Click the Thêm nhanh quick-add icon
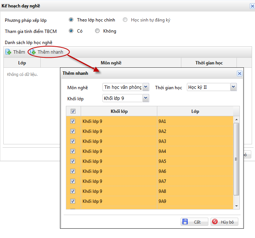255x238 pixels. click(33, 52)
